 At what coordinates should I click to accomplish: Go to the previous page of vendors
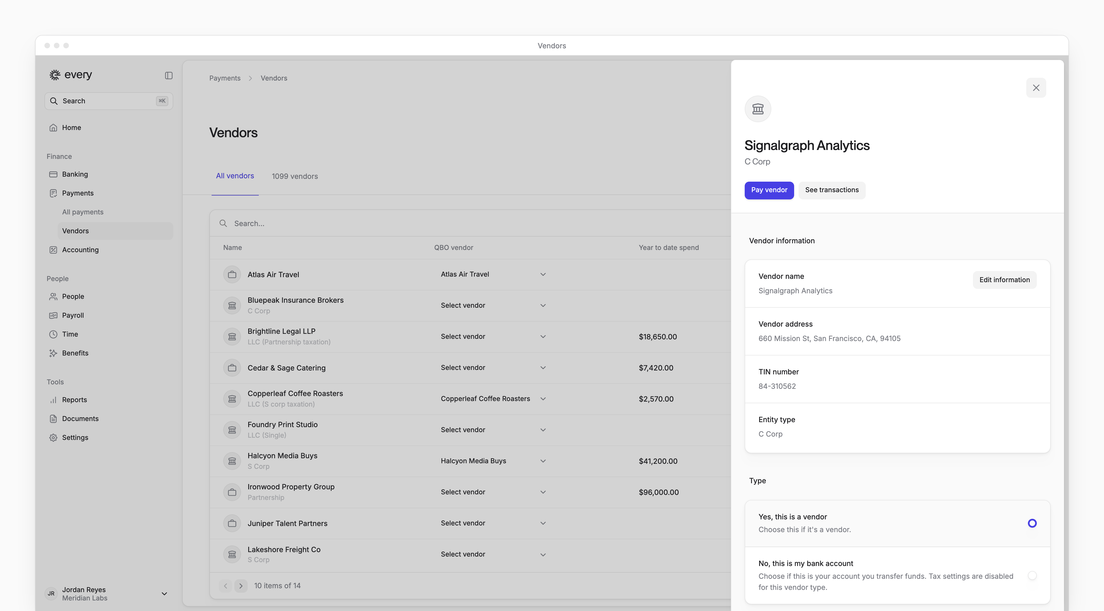(x=225, y=586)
